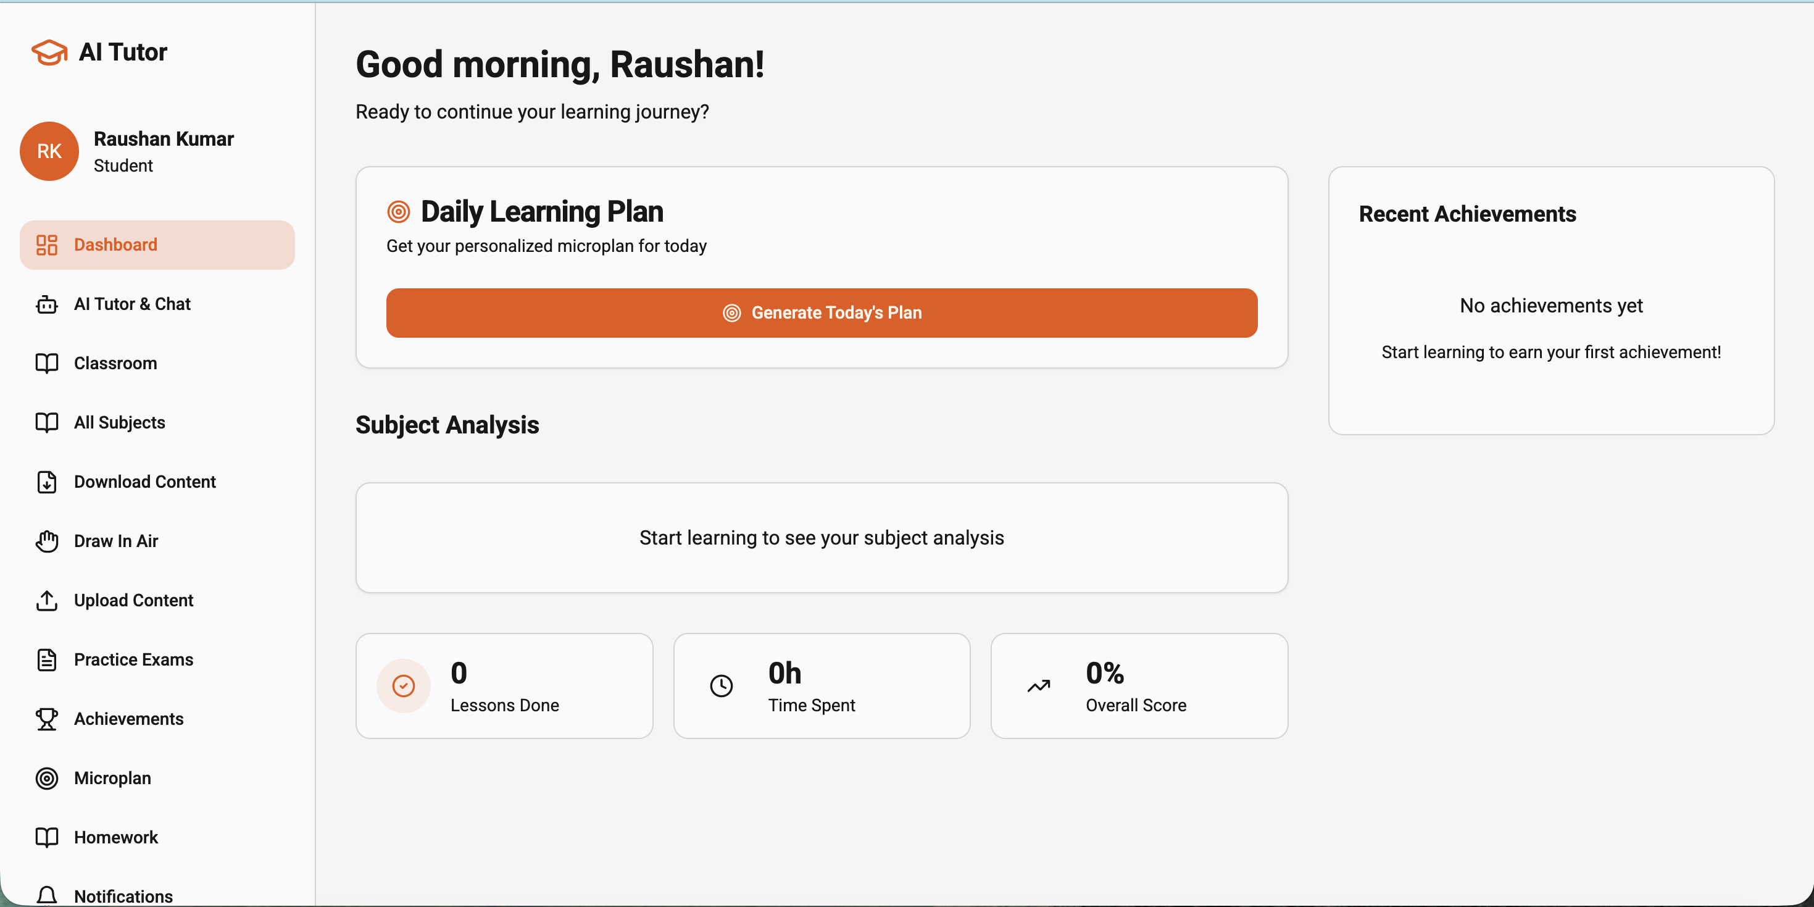This screenshot has height=907, width=1814.
Task: Click the Overall Score trending arrow icon
Action: (1039, 686)
